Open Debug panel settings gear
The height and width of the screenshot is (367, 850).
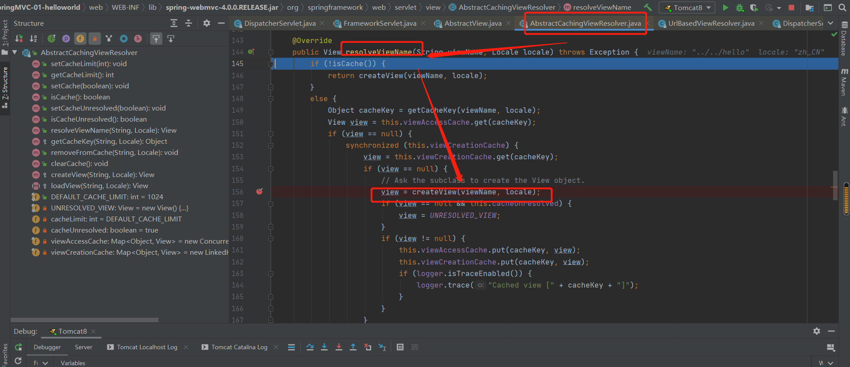point(817,331)
